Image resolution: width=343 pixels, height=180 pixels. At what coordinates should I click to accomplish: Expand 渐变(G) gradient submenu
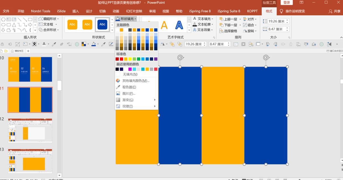click(x=136, y=100)
